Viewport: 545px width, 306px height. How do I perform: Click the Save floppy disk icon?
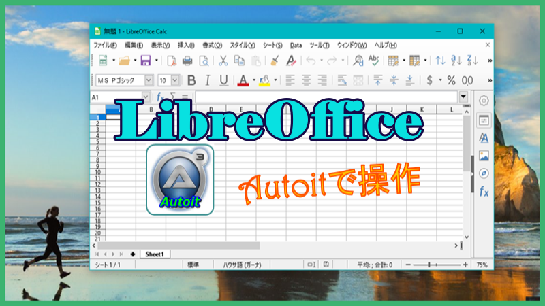point(146,61)
